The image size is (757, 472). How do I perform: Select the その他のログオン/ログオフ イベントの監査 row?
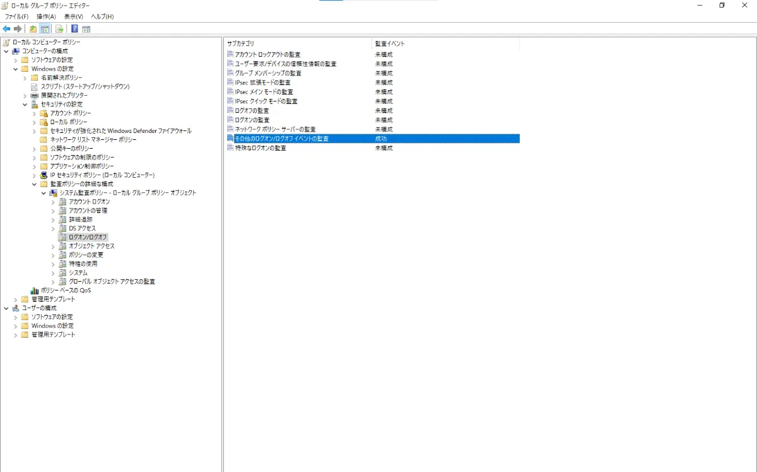tap(372, 139)
